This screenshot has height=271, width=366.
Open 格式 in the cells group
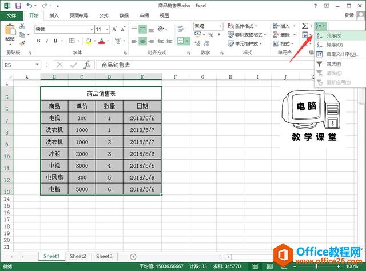click(x=283, y=43)
